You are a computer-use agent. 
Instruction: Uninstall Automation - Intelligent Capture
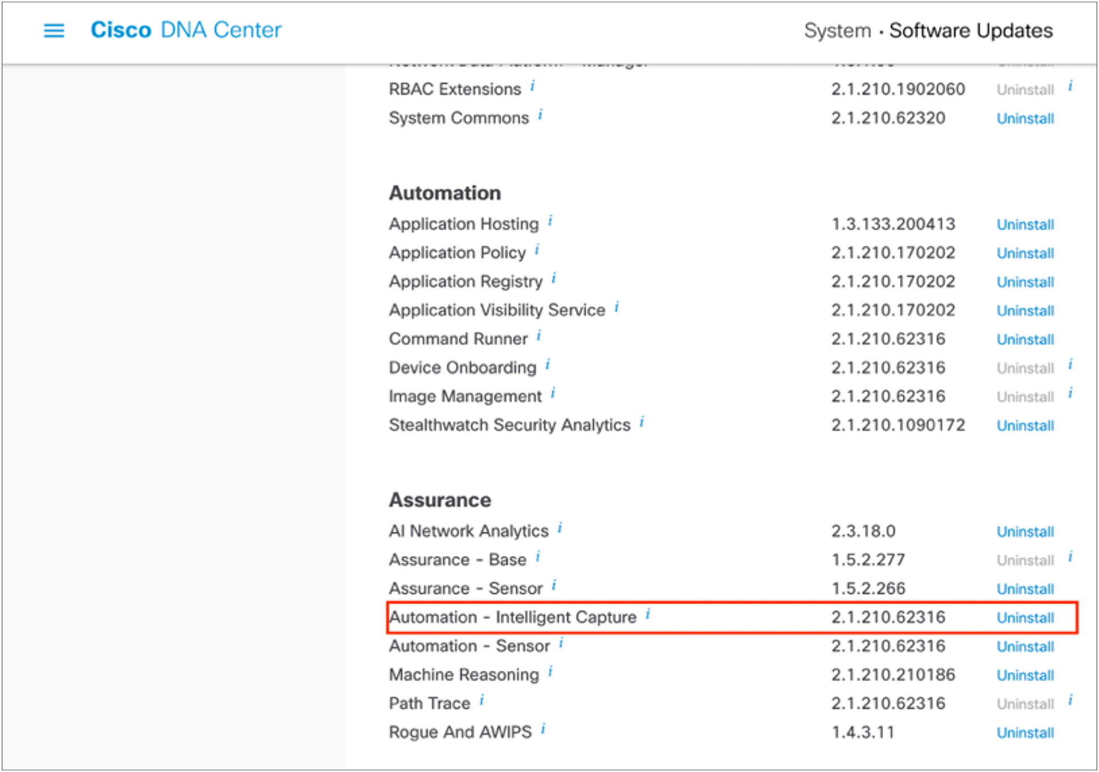[1025, 617]
